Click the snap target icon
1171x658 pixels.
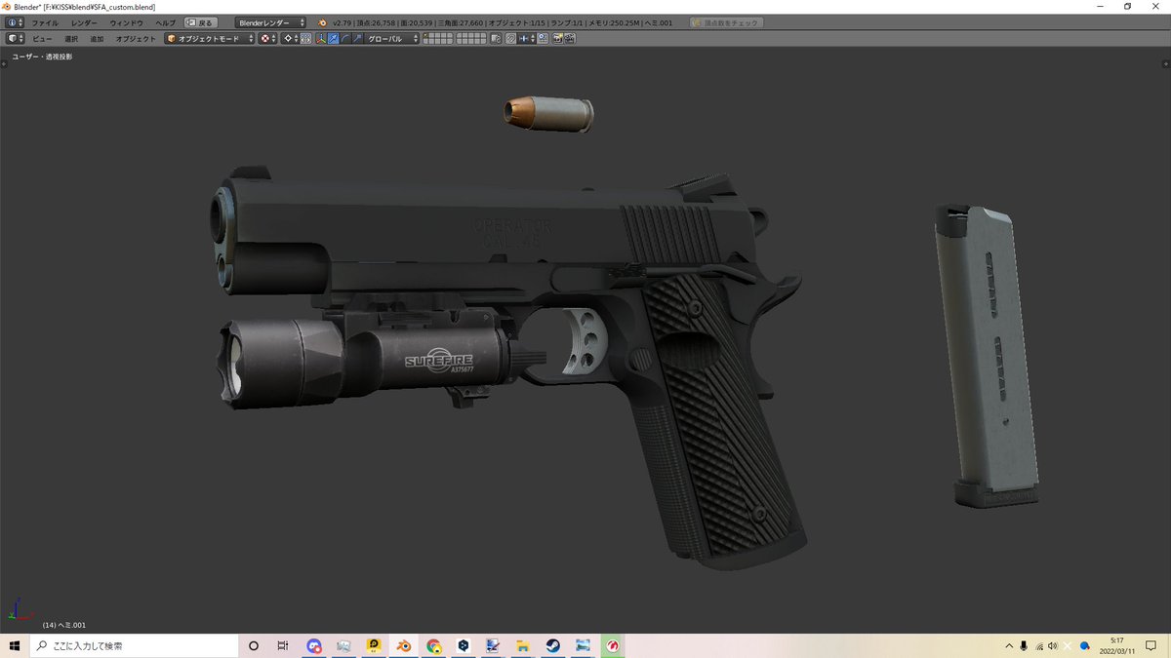542,38
